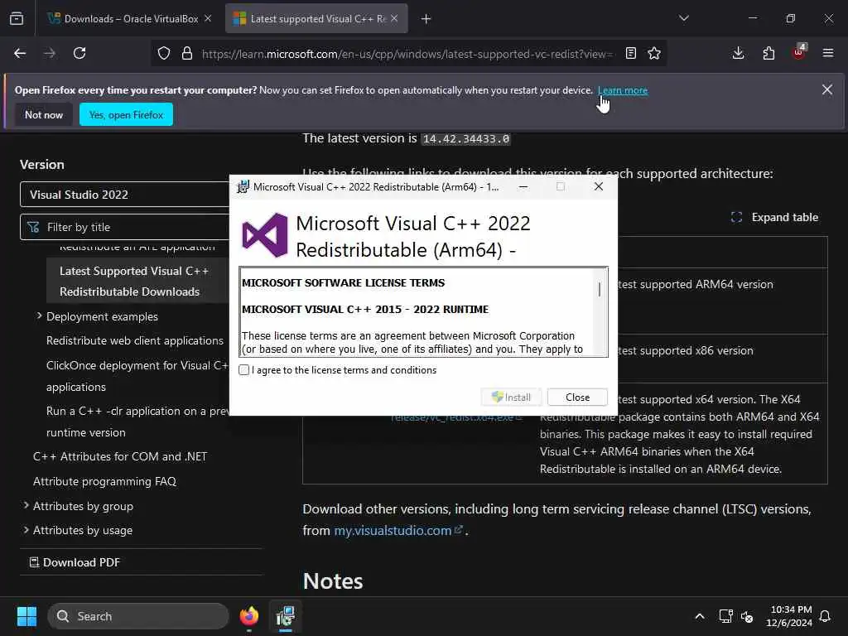Click Yes, open Firefox button

(x=126, y=114)
